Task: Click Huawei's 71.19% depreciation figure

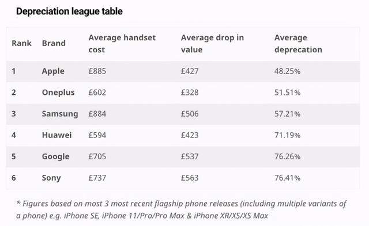Action: pyautogui.click(x=287, y=135)
